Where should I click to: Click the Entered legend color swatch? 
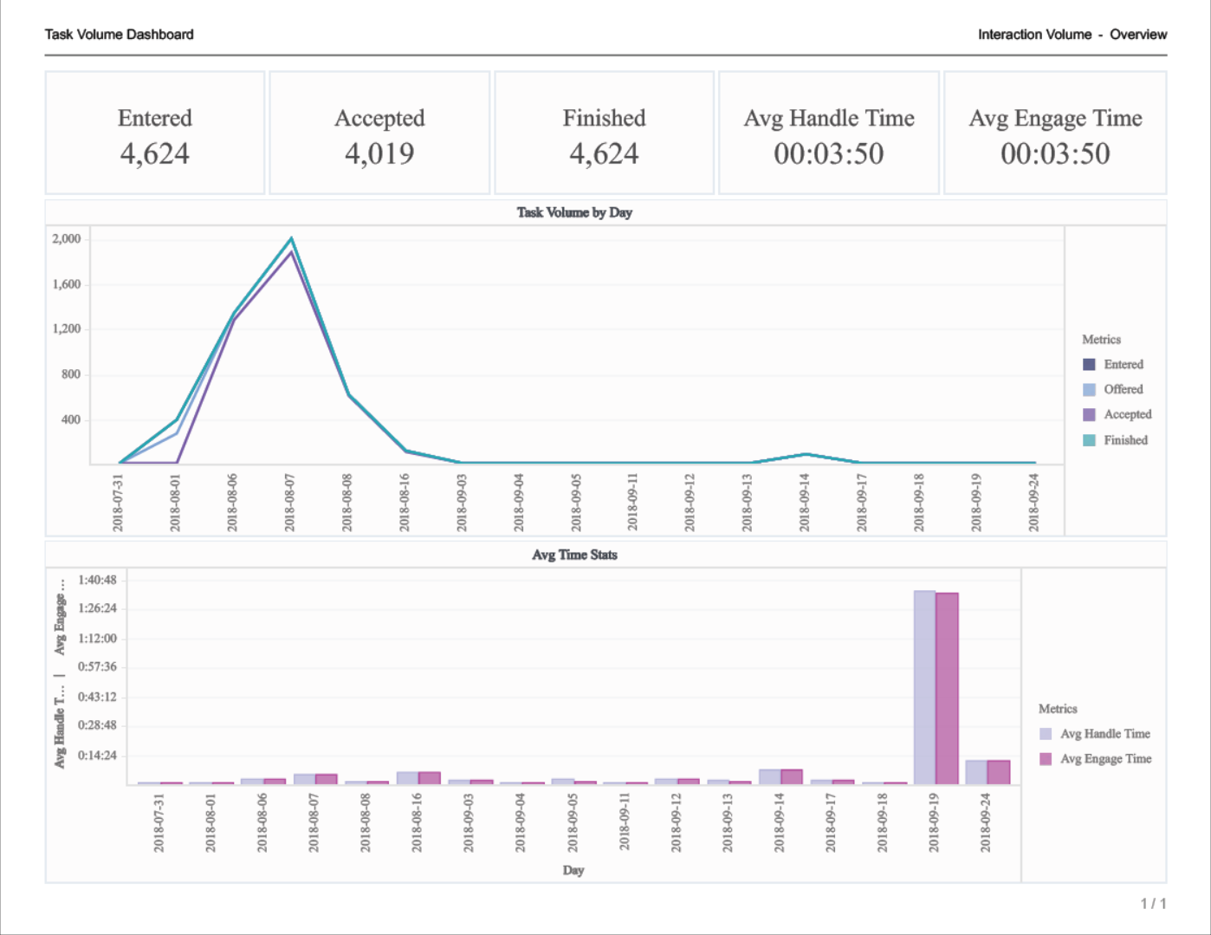pos(1089,365)
